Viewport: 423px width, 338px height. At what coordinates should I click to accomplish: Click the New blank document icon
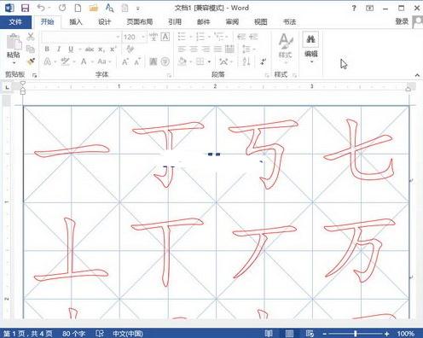(x=78, y=8)
